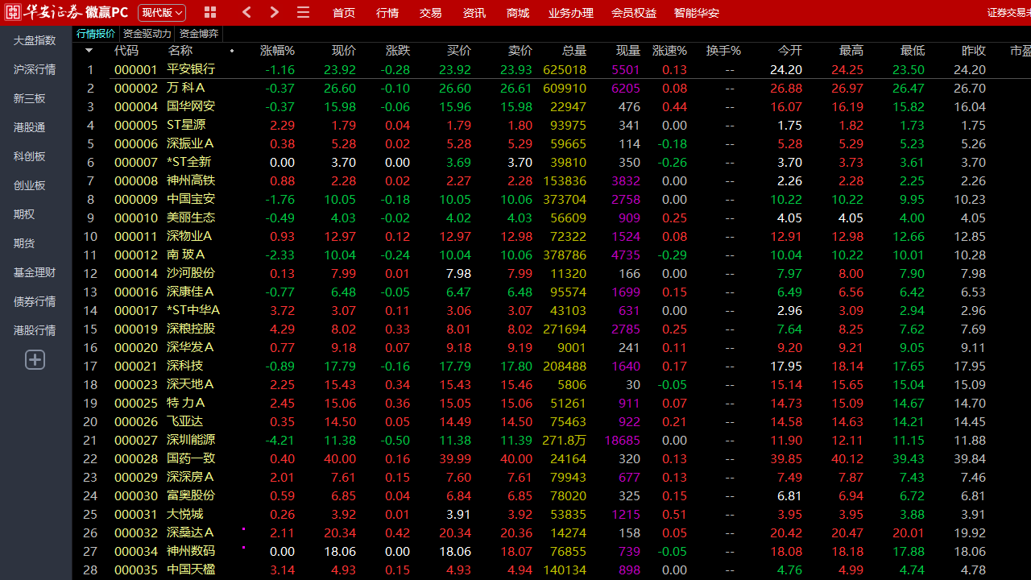
Task: Go back with left arrow
Action: point(246,12)
